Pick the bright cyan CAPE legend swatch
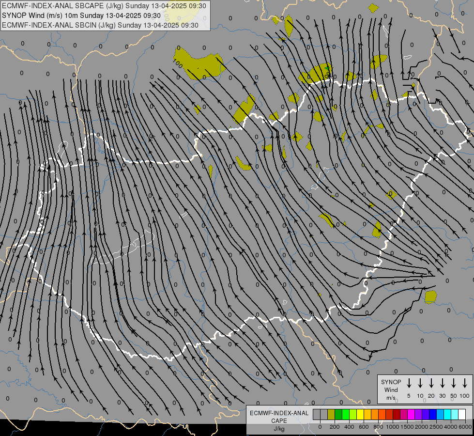Screen dimensions: 474x436 (447, 414)
